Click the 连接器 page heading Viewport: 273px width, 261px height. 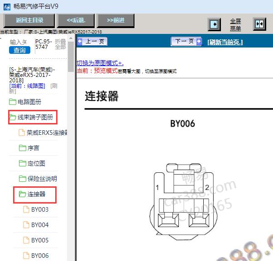101,96
